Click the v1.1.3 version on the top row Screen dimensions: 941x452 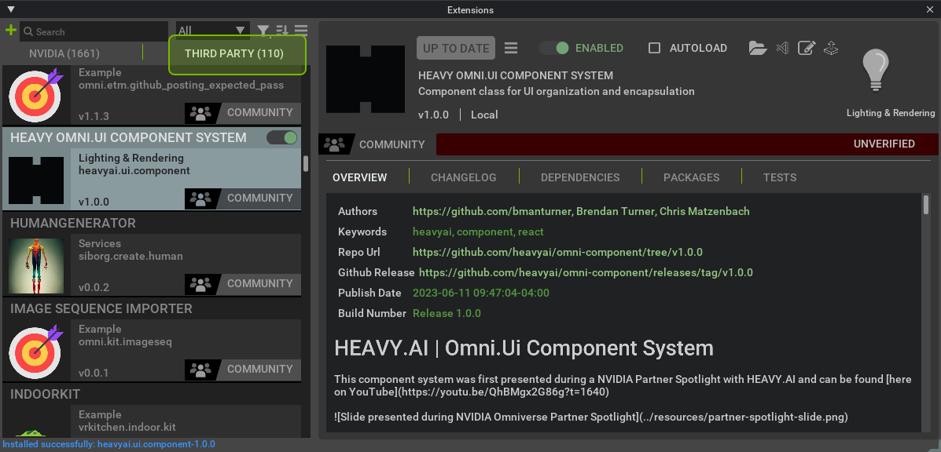pyautogui.click(x=94, y=116)
